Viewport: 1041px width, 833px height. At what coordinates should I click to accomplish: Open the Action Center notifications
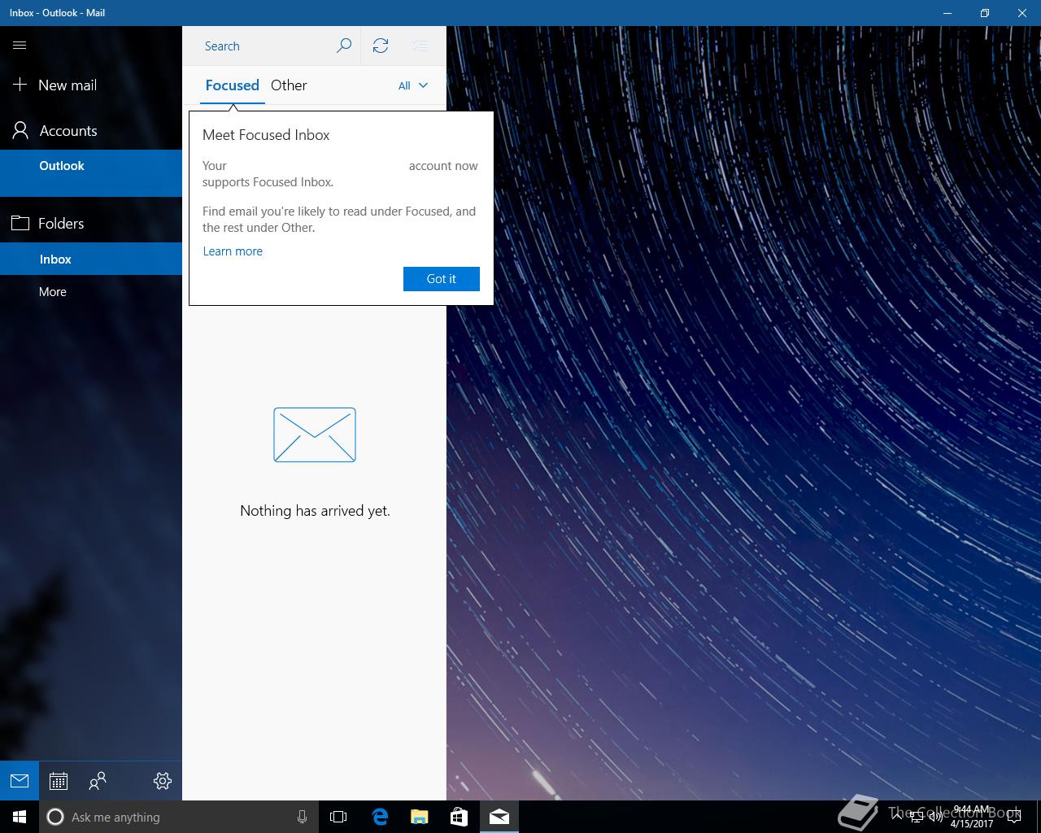[1014, 817]
